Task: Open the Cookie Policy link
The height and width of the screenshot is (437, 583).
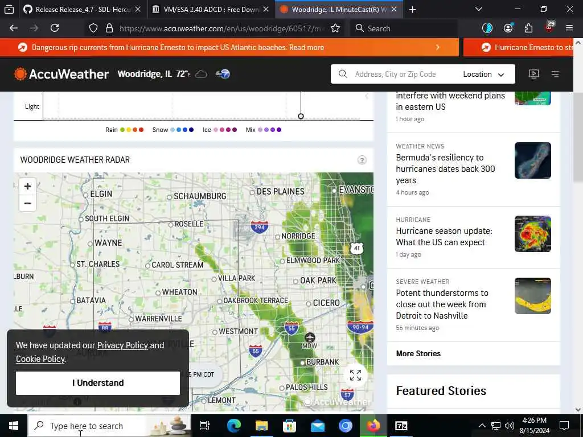Action: 40,359
